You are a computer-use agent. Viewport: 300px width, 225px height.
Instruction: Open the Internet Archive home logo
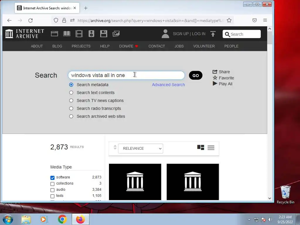25,34
